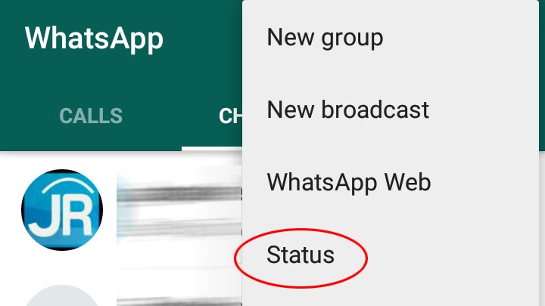
Task: Click the white arc in JR logo
Action: 69,185
